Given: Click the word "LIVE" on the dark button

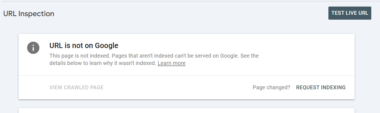Looking at the screenshot, I should click(x=351, y=13).
